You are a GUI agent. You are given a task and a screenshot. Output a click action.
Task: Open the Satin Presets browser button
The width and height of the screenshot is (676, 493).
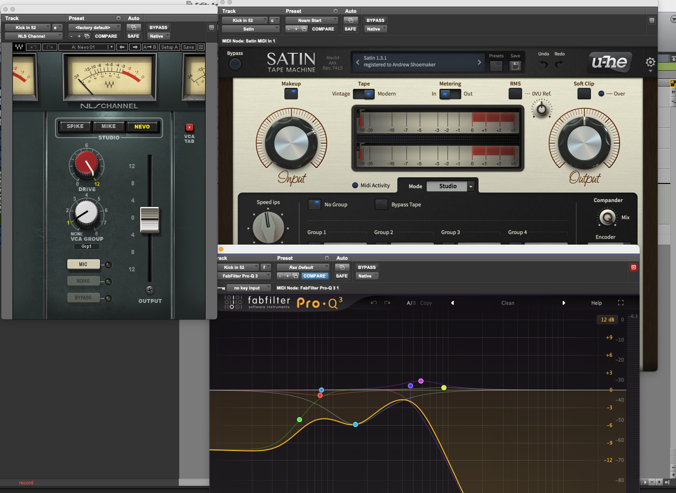(x=496, y=66)
